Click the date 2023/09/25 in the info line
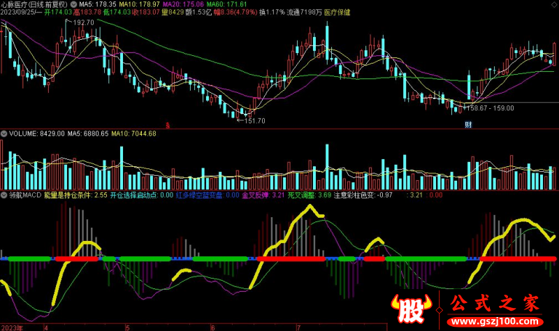Screen dimensions: 559x331 pyautogui.click(x=18, y=12)
